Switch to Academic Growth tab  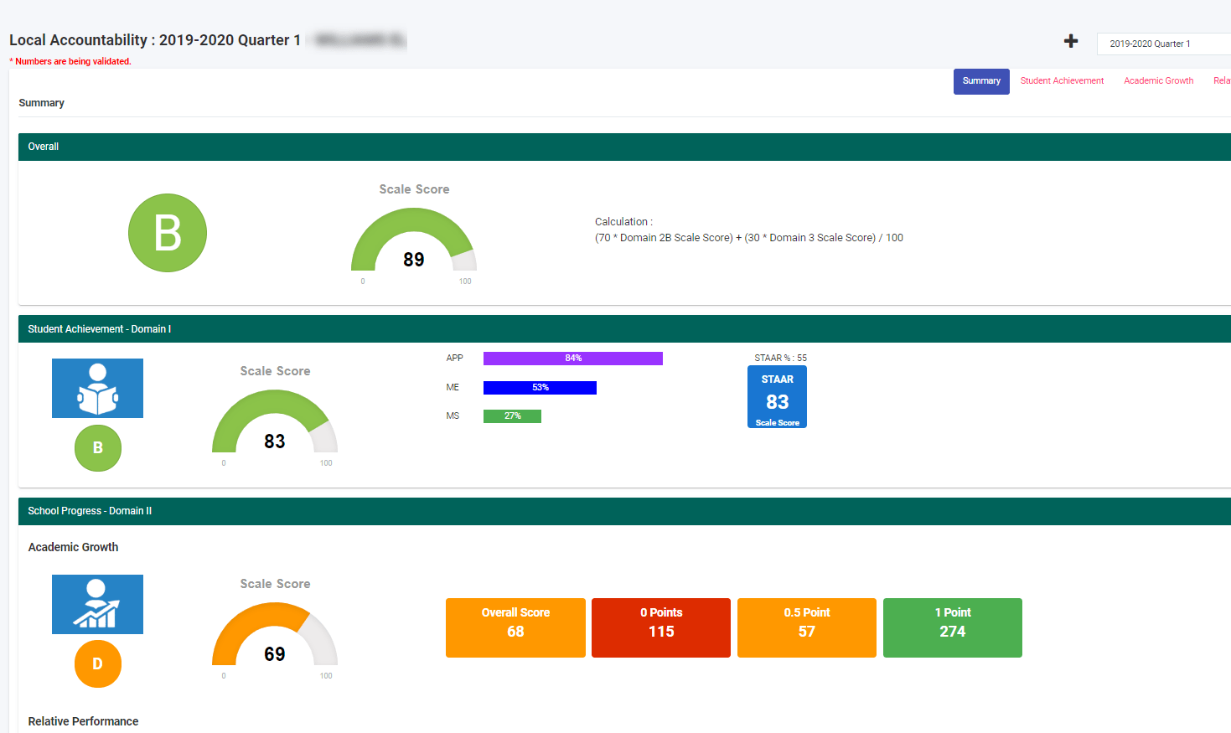1158,81
